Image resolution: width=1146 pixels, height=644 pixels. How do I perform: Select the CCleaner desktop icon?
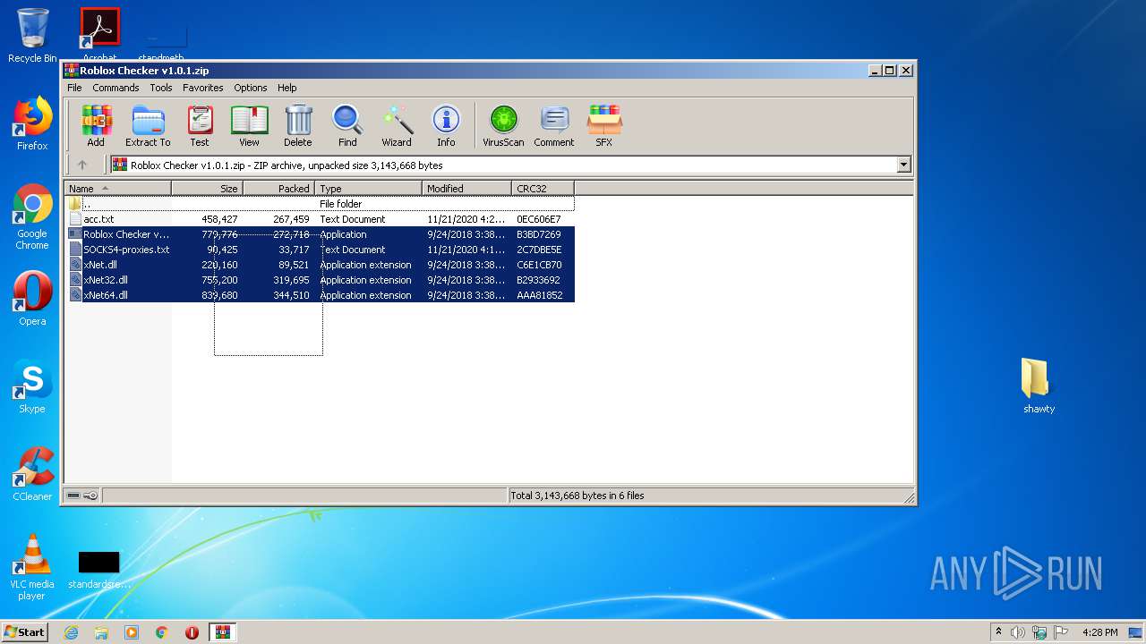click(x=32, y=474)
